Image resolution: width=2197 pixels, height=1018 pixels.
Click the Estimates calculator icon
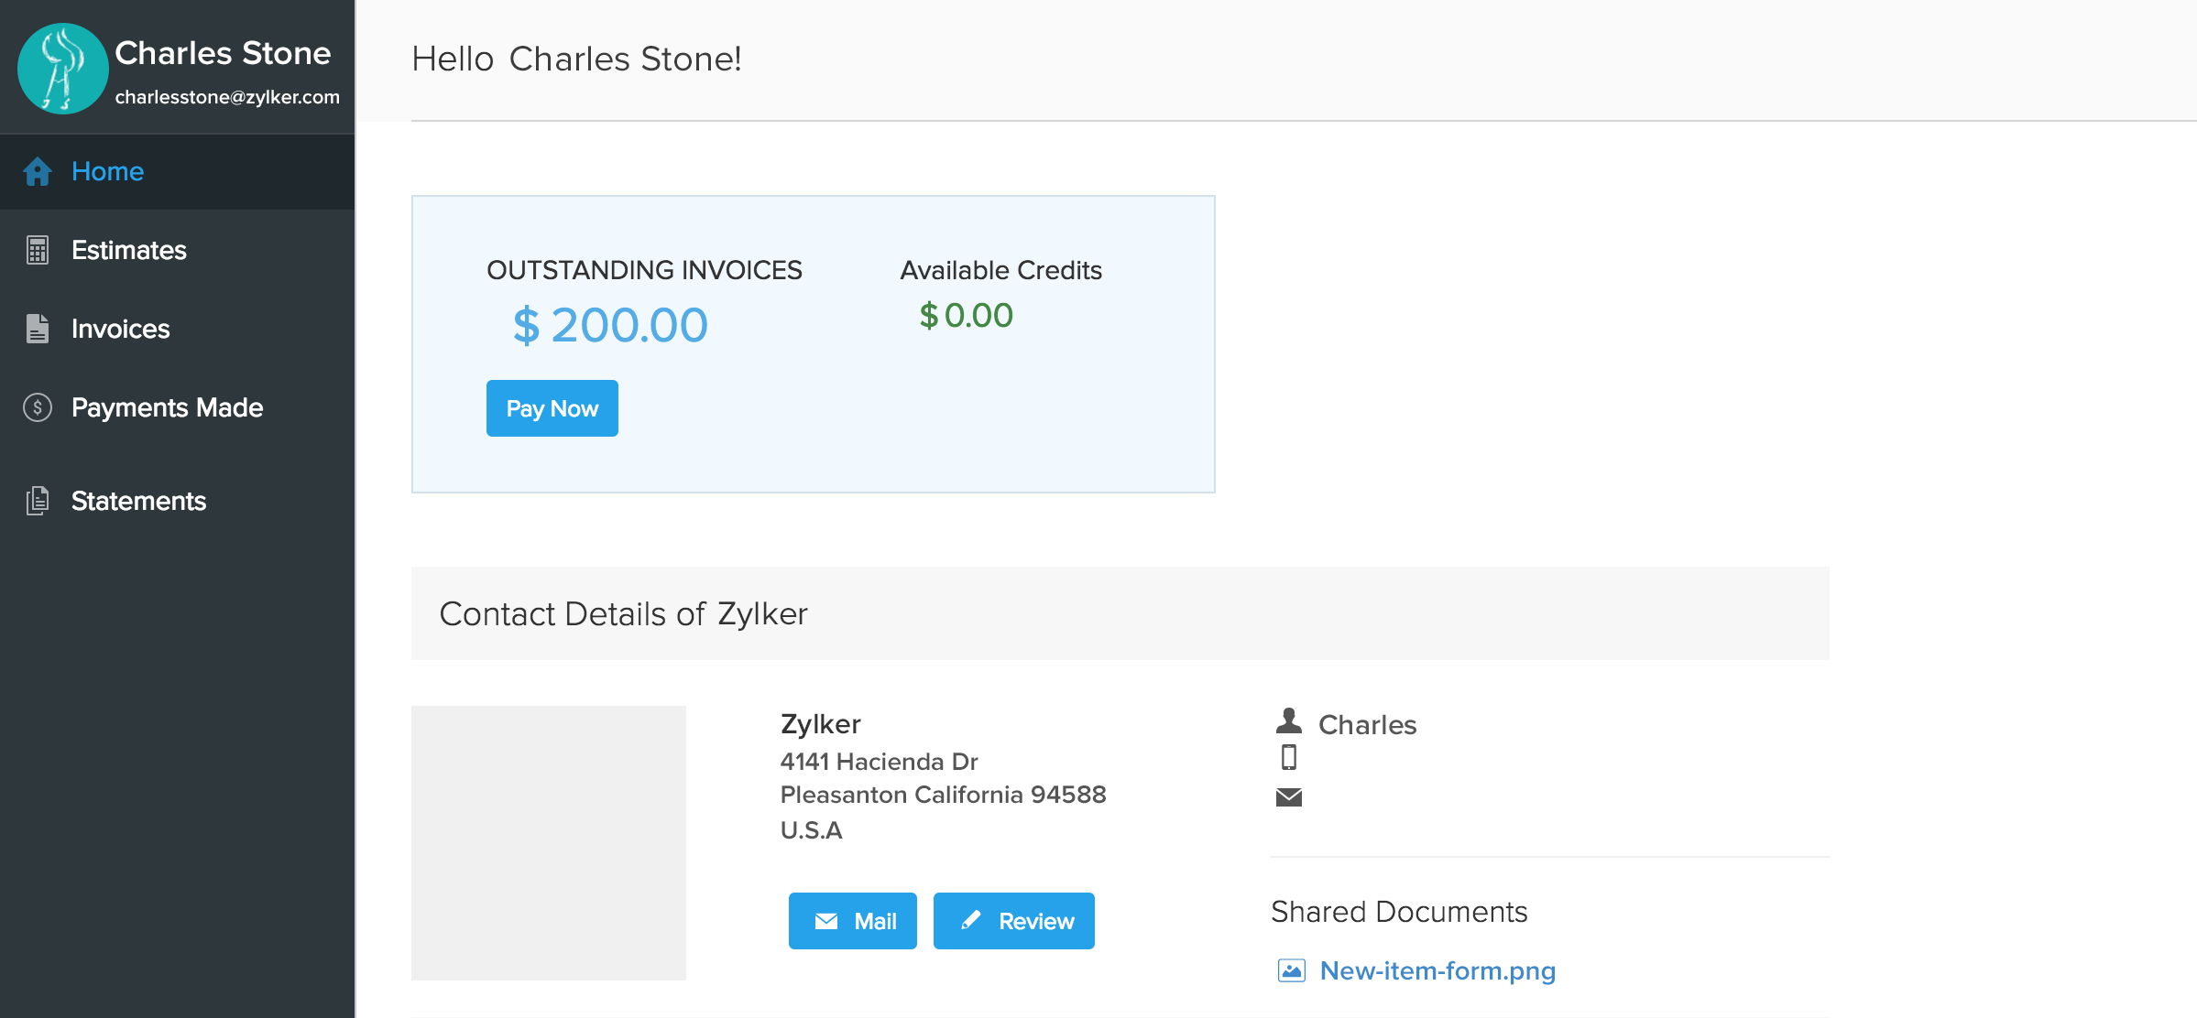tap(38, 250)
